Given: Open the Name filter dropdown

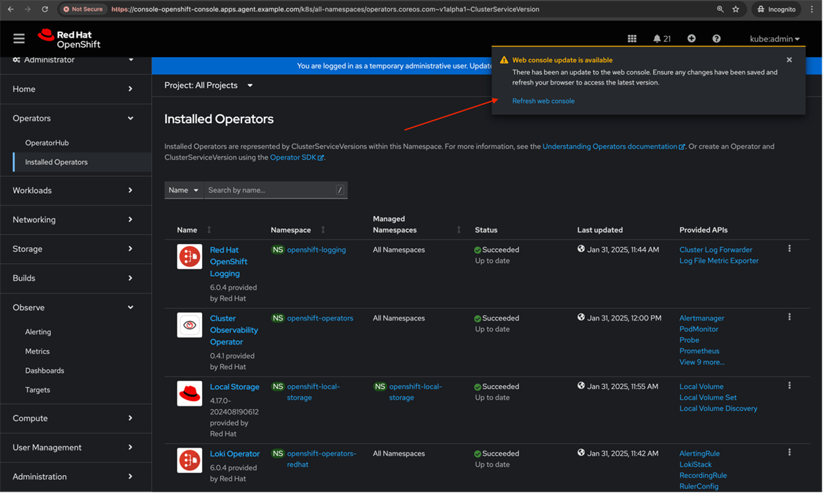Looking at the screenshot, I should click(x=184, y=190).
